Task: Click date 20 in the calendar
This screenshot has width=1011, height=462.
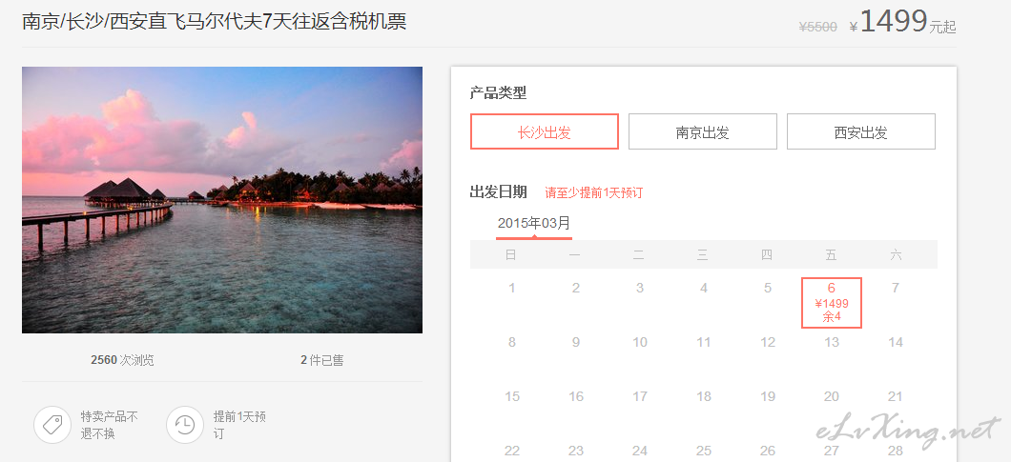Action: pyautogui.click(x=831, y=396)
